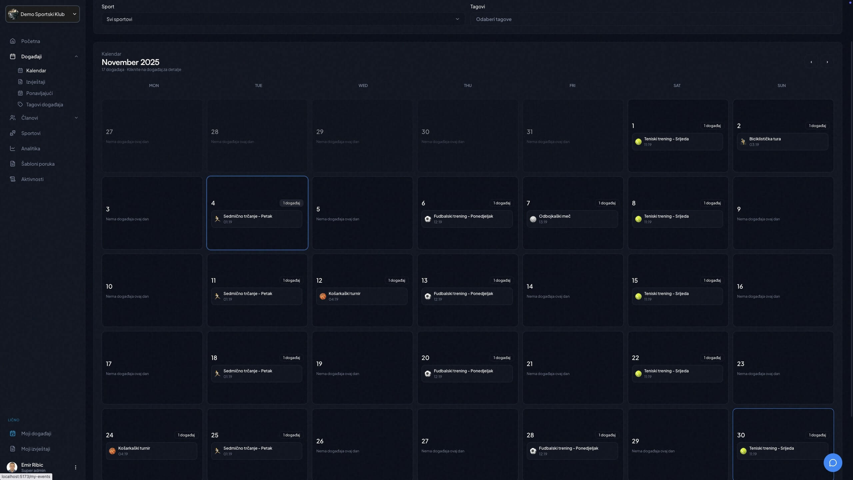Open the chat support bubble
The image size is (853, 480).
click(x=833, y=463)
